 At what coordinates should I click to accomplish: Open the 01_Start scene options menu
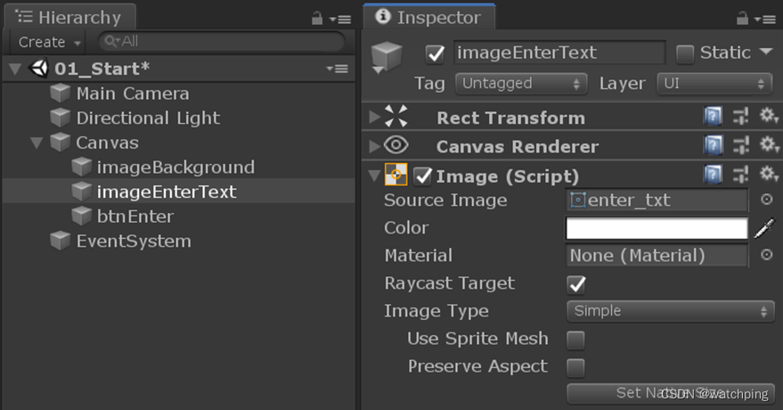(x=338, y=69)
